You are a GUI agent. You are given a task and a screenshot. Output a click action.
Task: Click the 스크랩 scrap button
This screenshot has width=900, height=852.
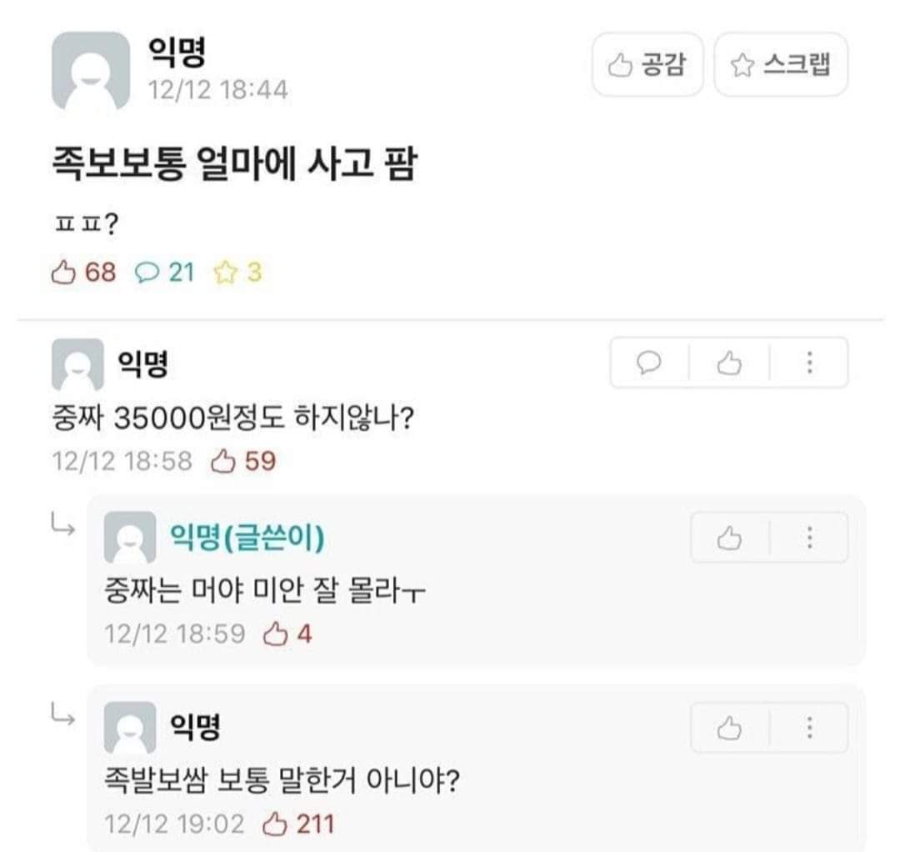point(781,65)
